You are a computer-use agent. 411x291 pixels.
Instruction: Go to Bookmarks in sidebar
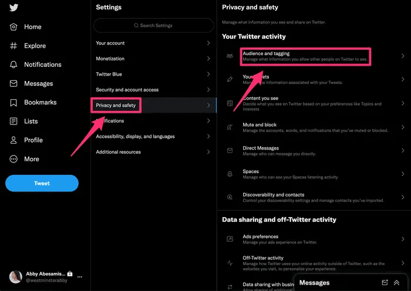(x=33, y=103)
